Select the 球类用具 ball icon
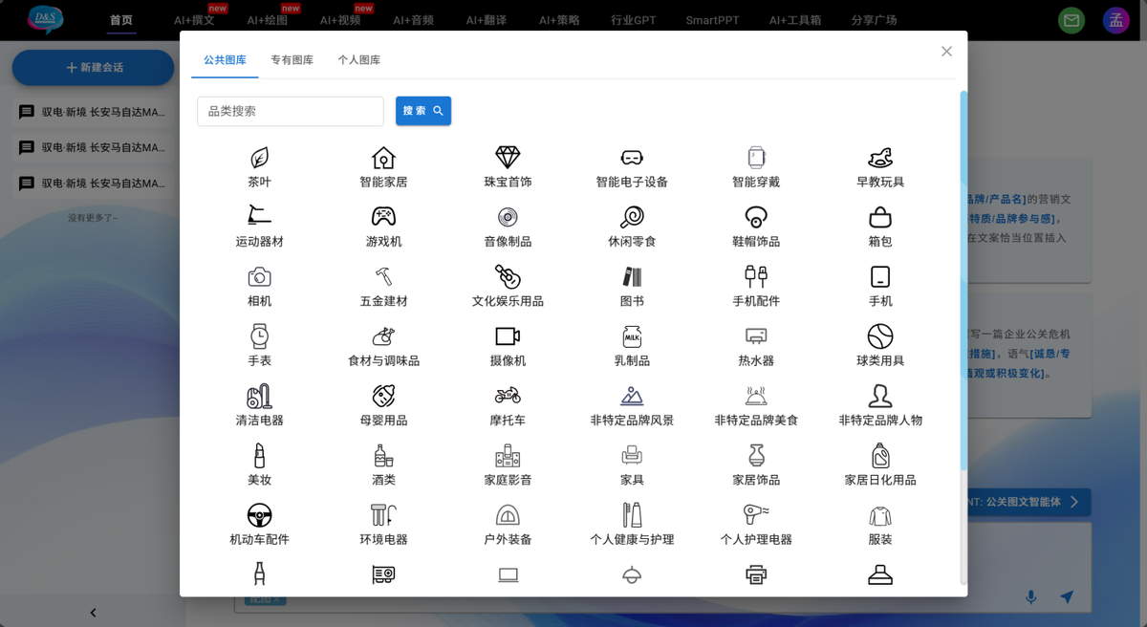This screenshot has height=627, width=1147. pos(879,337)
